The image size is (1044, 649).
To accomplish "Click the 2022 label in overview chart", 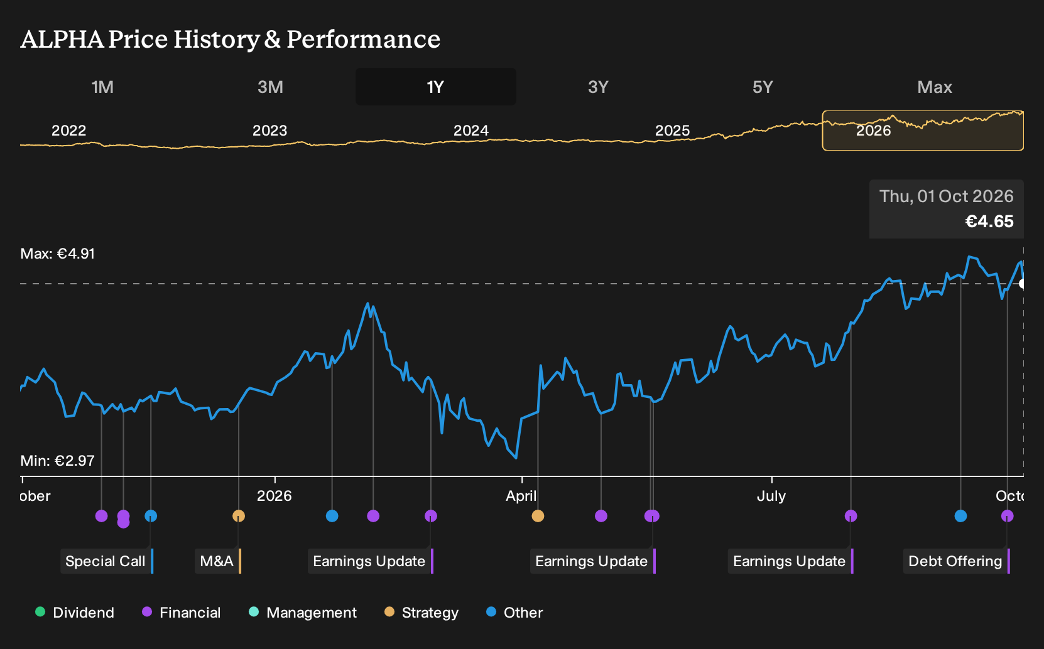I will [68, 131].
